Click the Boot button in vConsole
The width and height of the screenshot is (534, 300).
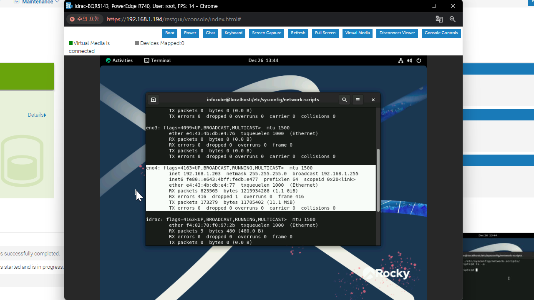point(170,33)
